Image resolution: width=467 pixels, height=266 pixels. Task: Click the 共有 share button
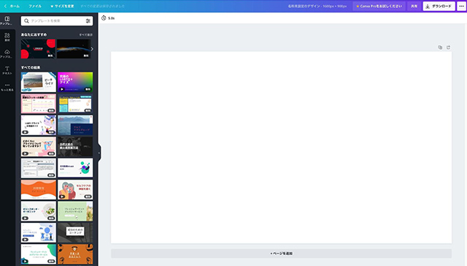(414, 6)
